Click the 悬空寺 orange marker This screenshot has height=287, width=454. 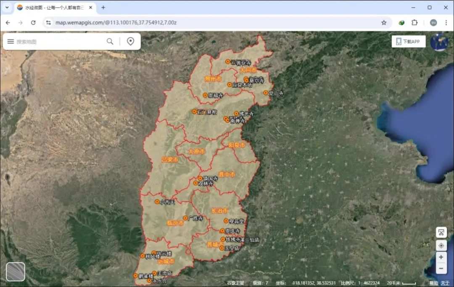(x=246, y=80)
